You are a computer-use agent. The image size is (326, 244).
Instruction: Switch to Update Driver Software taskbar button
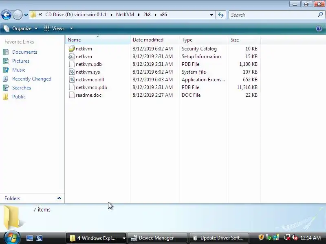click(219, 238)
